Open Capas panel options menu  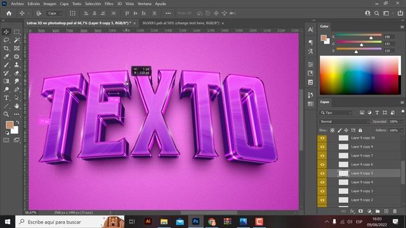(402, 103)
